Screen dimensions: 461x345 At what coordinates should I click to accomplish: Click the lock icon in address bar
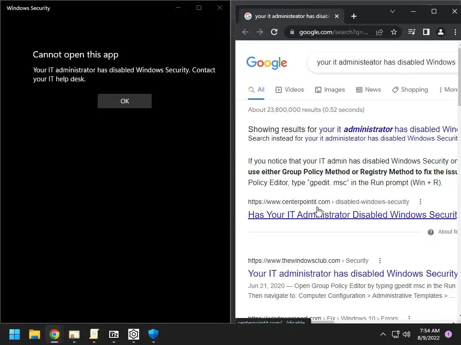(292, 32)
